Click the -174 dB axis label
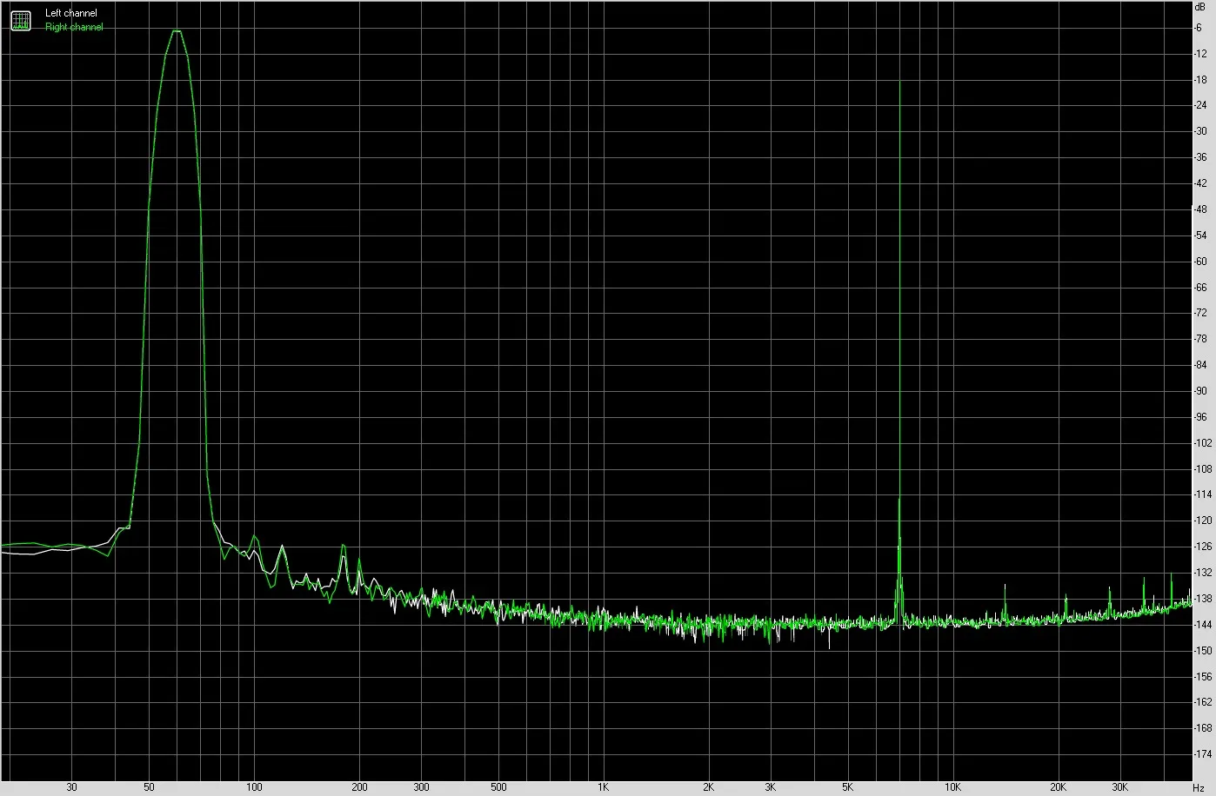The width and height of the screenshot is (1216, 796). [x=1202, y=754]
